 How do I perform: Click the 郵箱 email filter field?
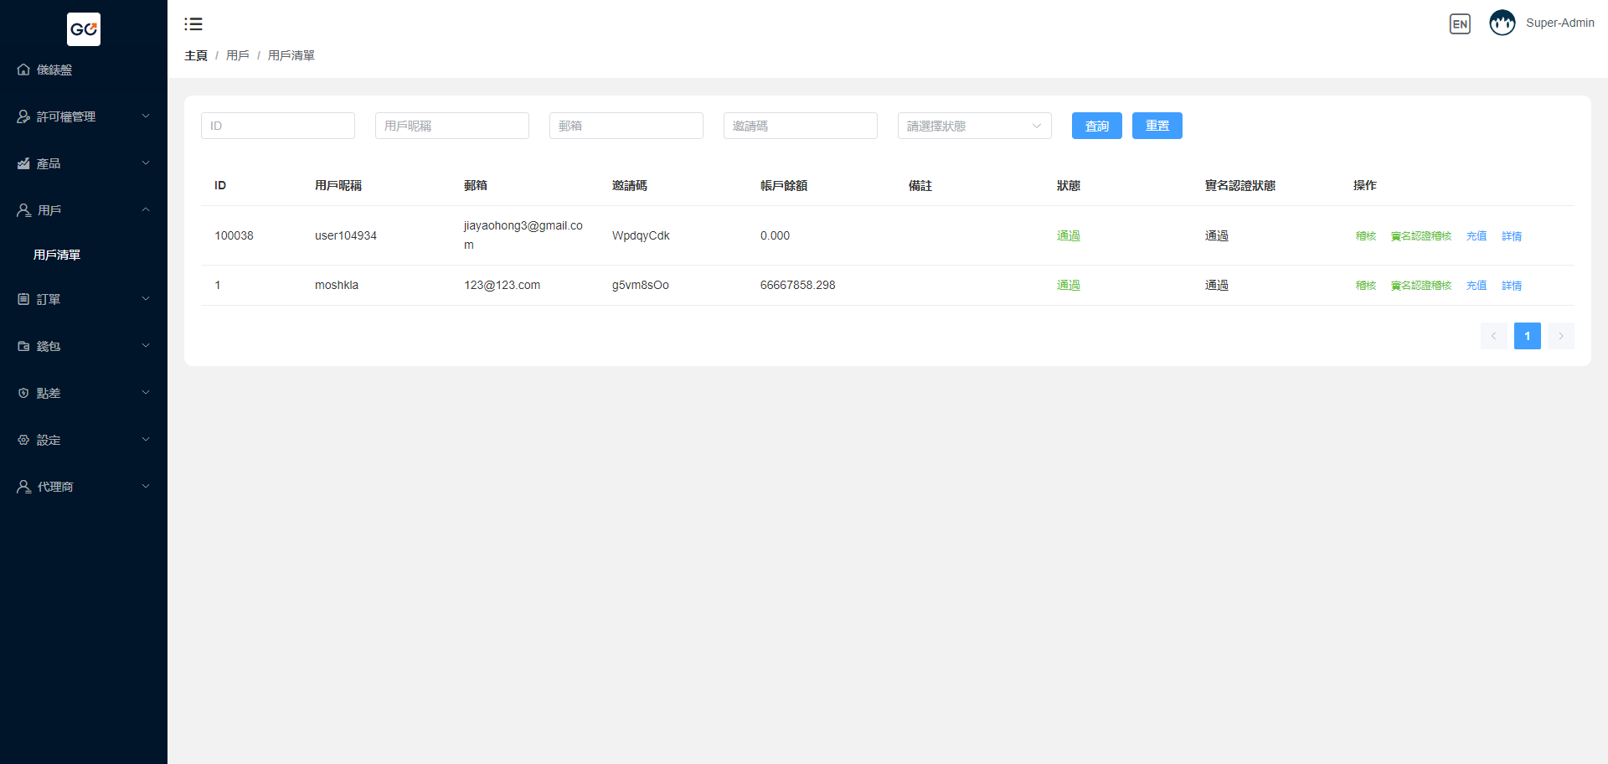click(626, 126)
